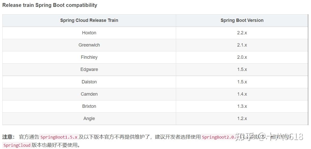Select version 1.3.x in Brixton row

point(242,106)
